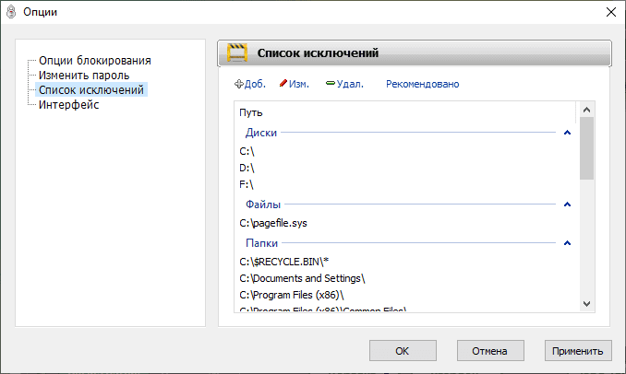Click the Путь column header
626x374 pixels.
pyautogui.click(x=250, y=113)
